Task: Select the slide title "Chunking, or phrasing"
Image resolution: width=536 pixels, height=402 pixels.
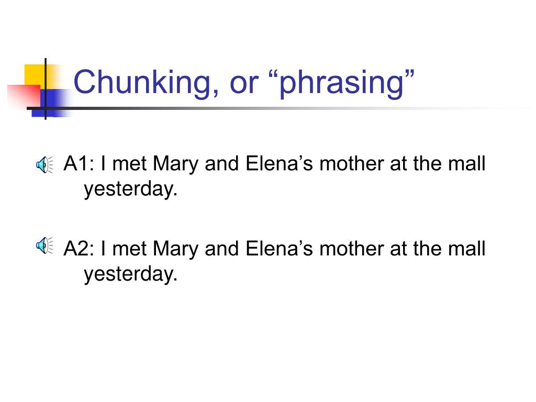Action: 244,82
